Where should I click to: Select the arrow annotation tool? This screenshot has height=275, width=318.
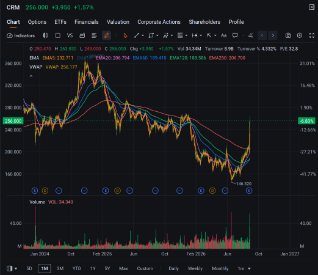(209, 35)
